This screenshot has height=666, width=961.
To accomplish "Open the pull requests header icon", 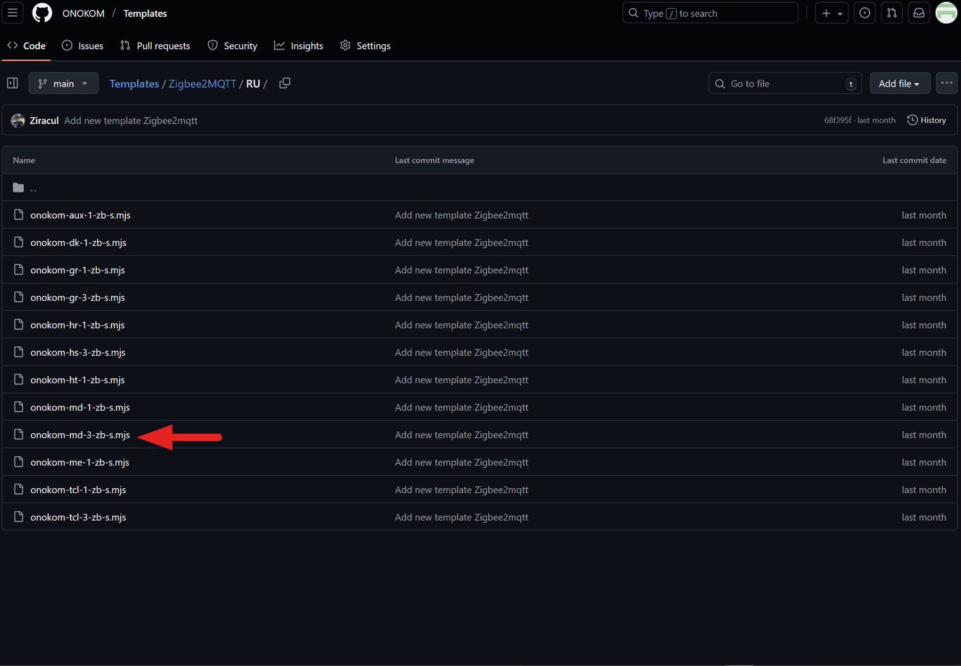I will tap(891, 13).
